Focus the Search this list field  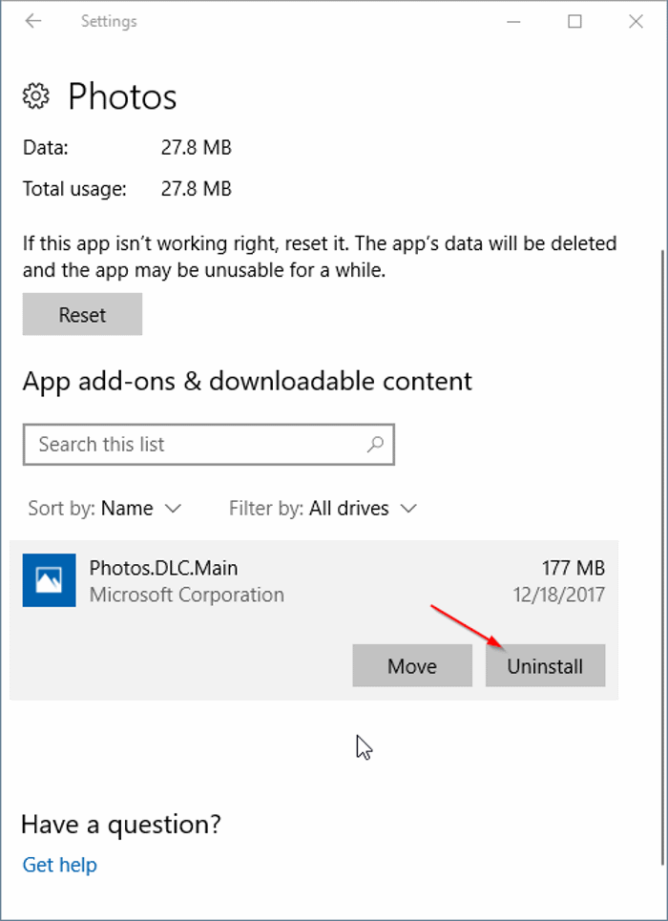coord(209,444)
